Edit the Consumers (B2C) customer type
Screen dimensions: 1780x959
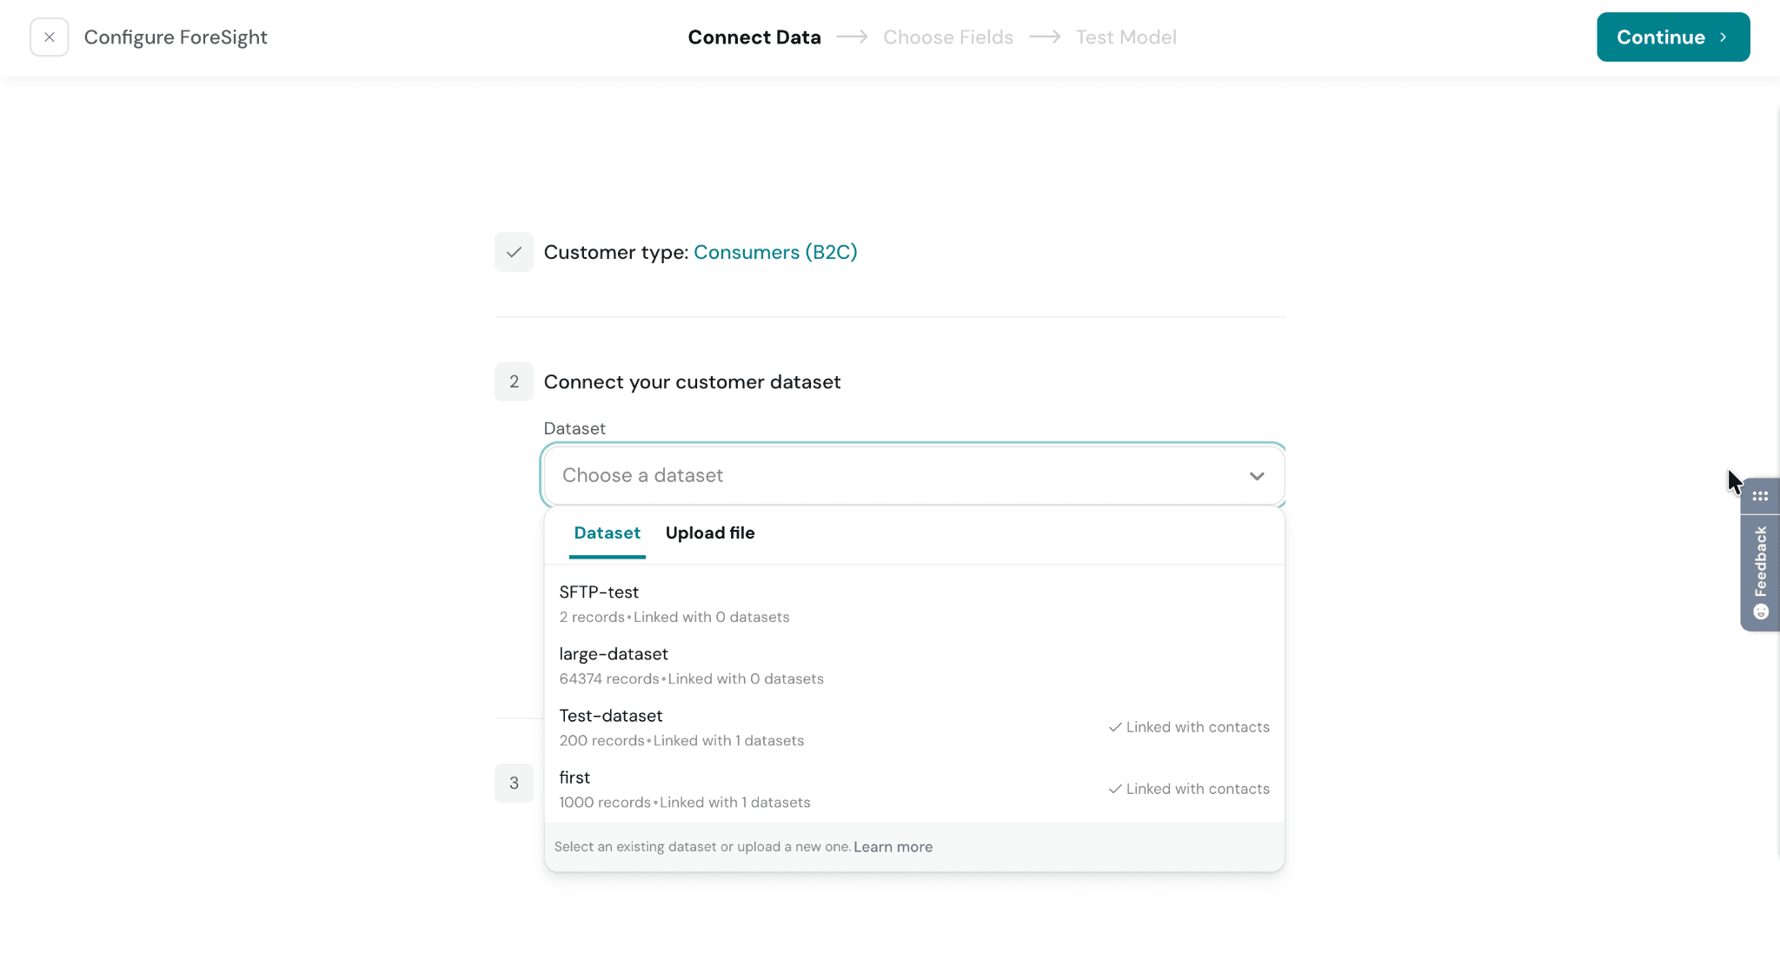point(775,252)
